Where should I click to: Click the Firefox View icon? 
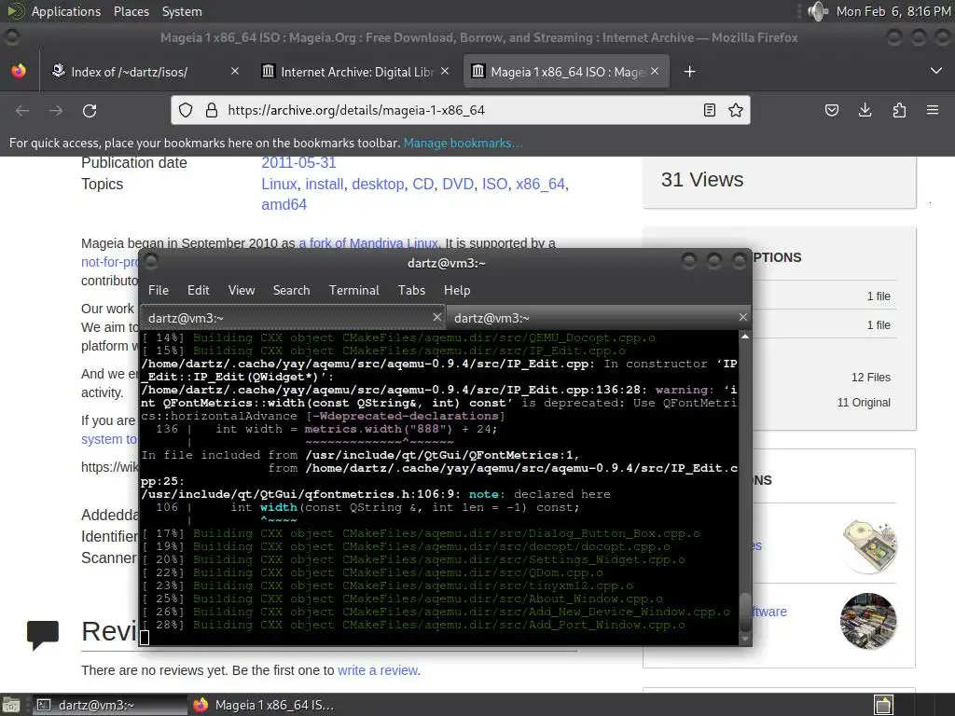pos(19,71)
